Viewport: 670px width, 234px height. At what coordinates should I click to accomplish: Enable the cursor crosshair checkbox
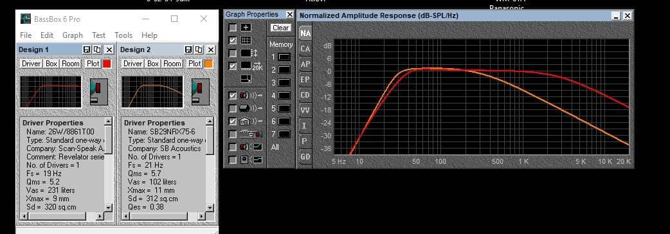232,28
